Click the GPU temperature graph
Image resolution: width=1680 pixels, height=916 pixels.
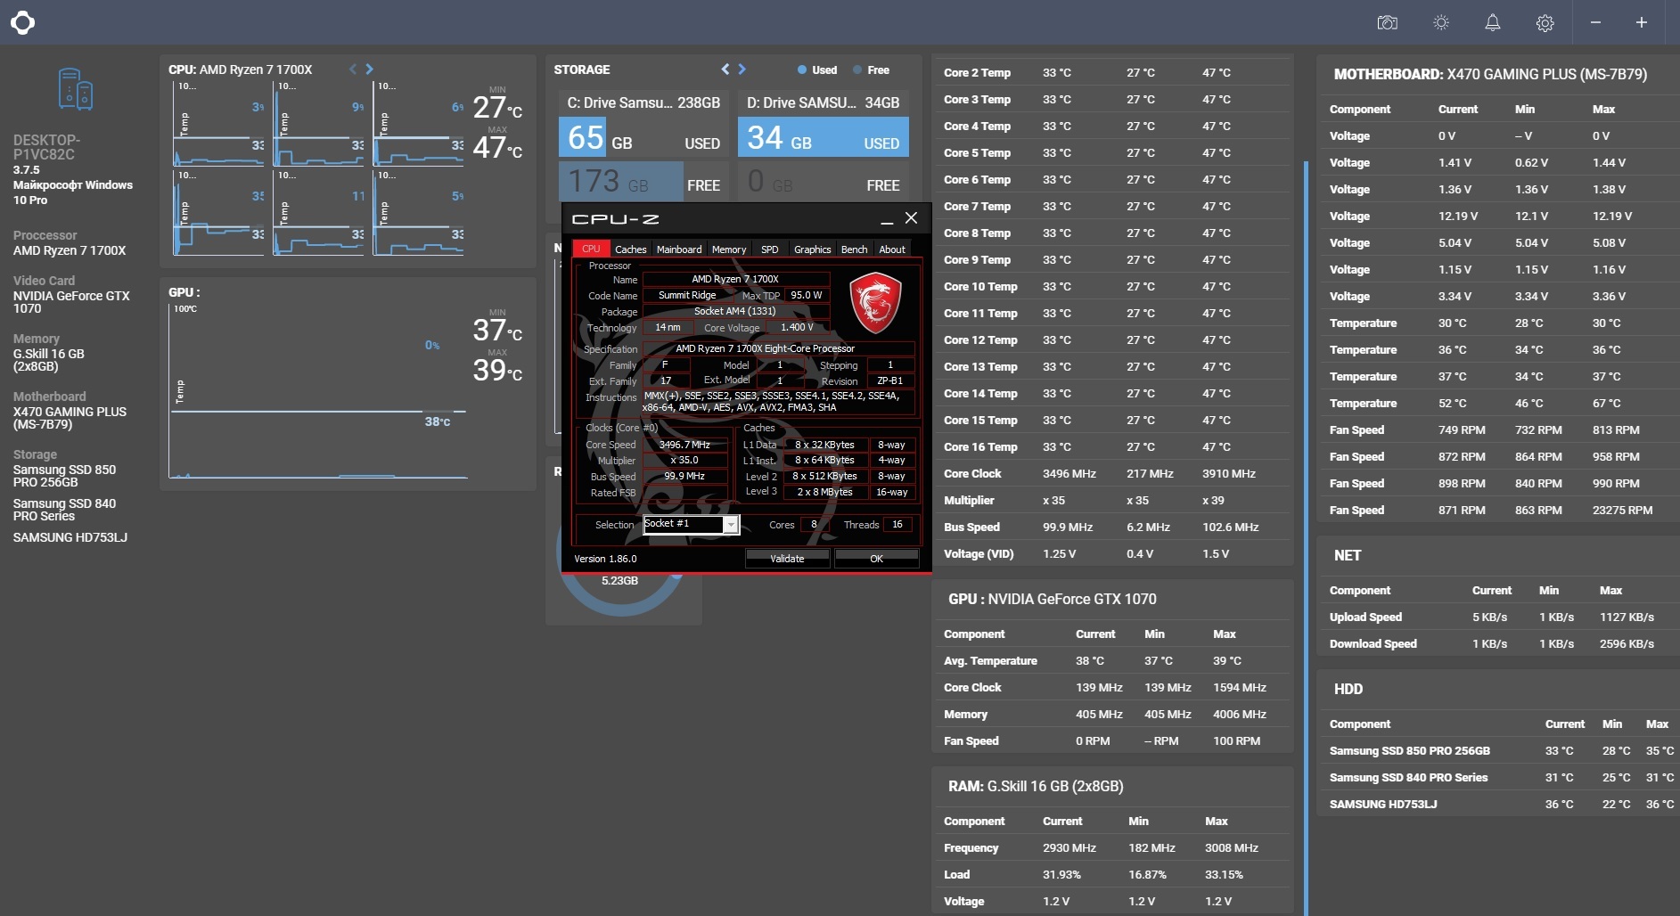coord(317,392)
